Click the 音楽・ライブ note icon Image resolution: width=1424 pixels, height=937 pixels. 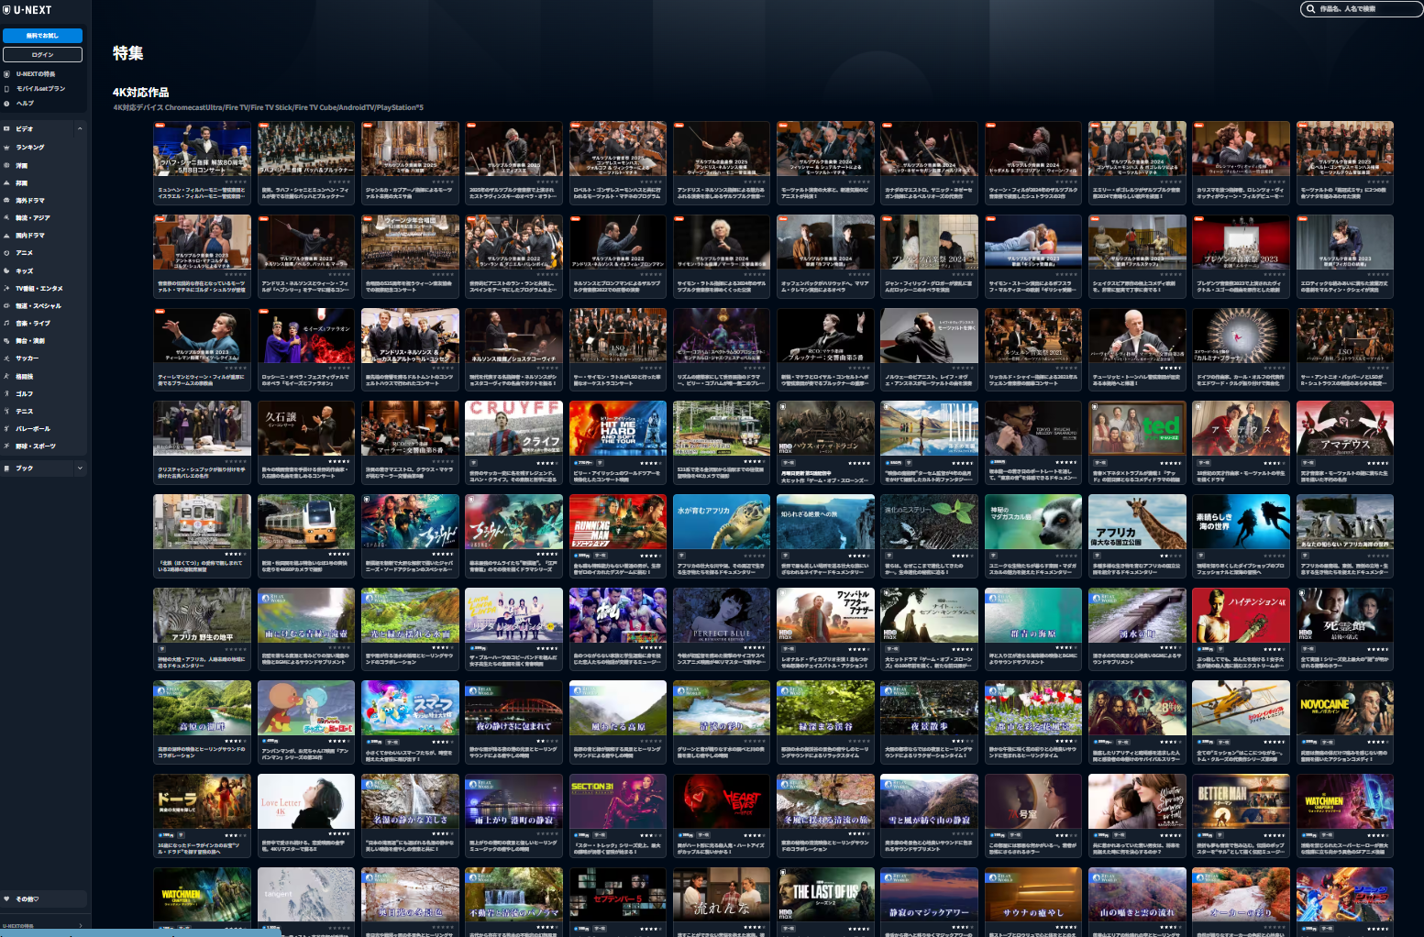(x=6, y=323)
